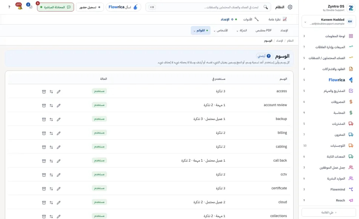
Task: Sort by الوسم column header
Action: [x=283, y=79]
